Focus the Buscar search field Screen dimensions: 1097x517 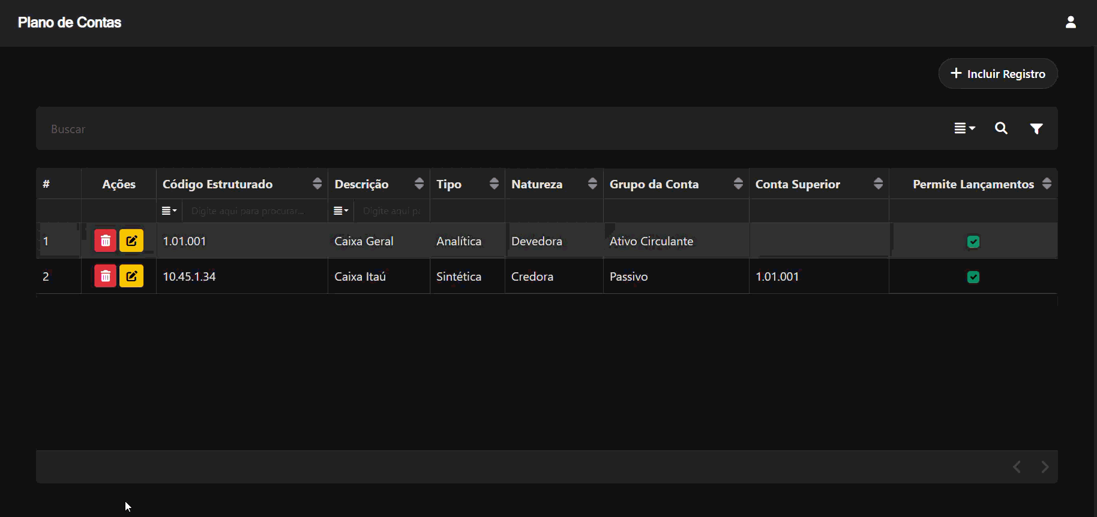point(492,129)
